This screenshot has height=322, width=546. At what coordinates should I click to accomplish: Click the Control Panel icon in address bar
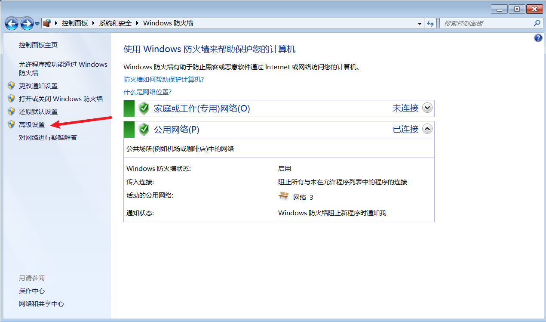click(46, 23)
